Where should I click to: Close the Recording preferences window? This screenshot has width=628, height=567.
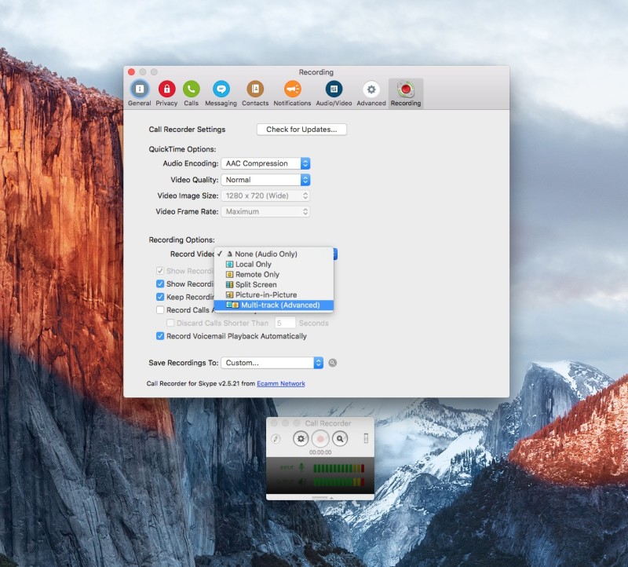131,72
